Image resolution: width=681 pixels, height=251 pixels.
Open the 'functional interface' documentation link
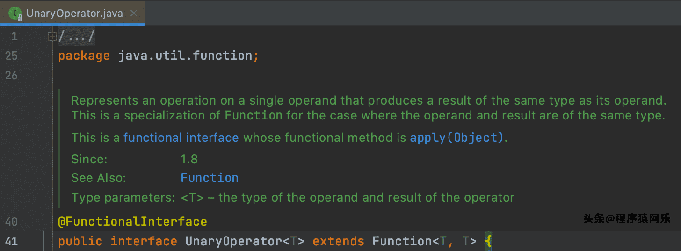coord(181,138)
